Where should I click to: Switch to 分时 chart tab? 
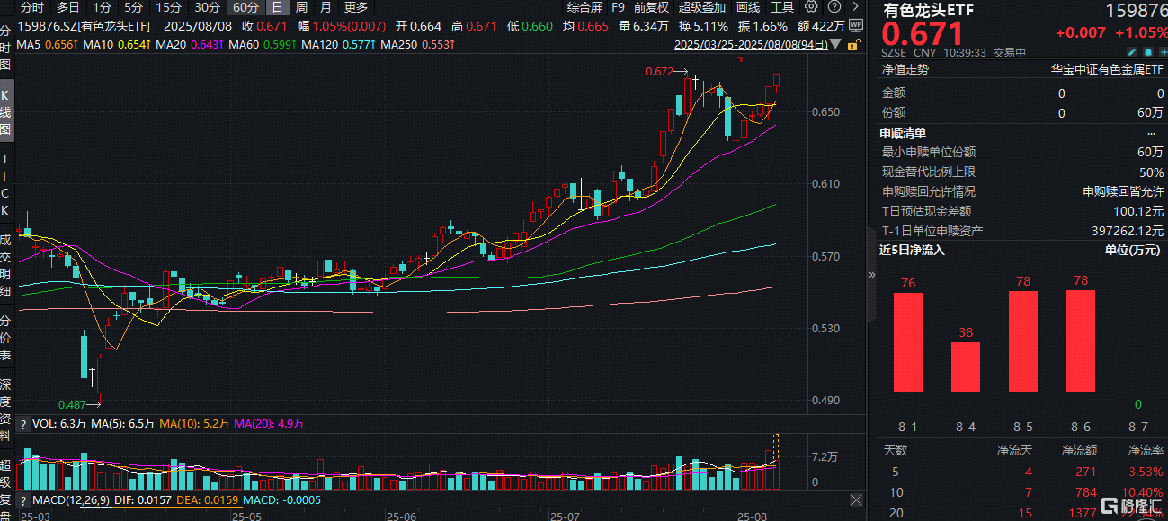point(31,6)
